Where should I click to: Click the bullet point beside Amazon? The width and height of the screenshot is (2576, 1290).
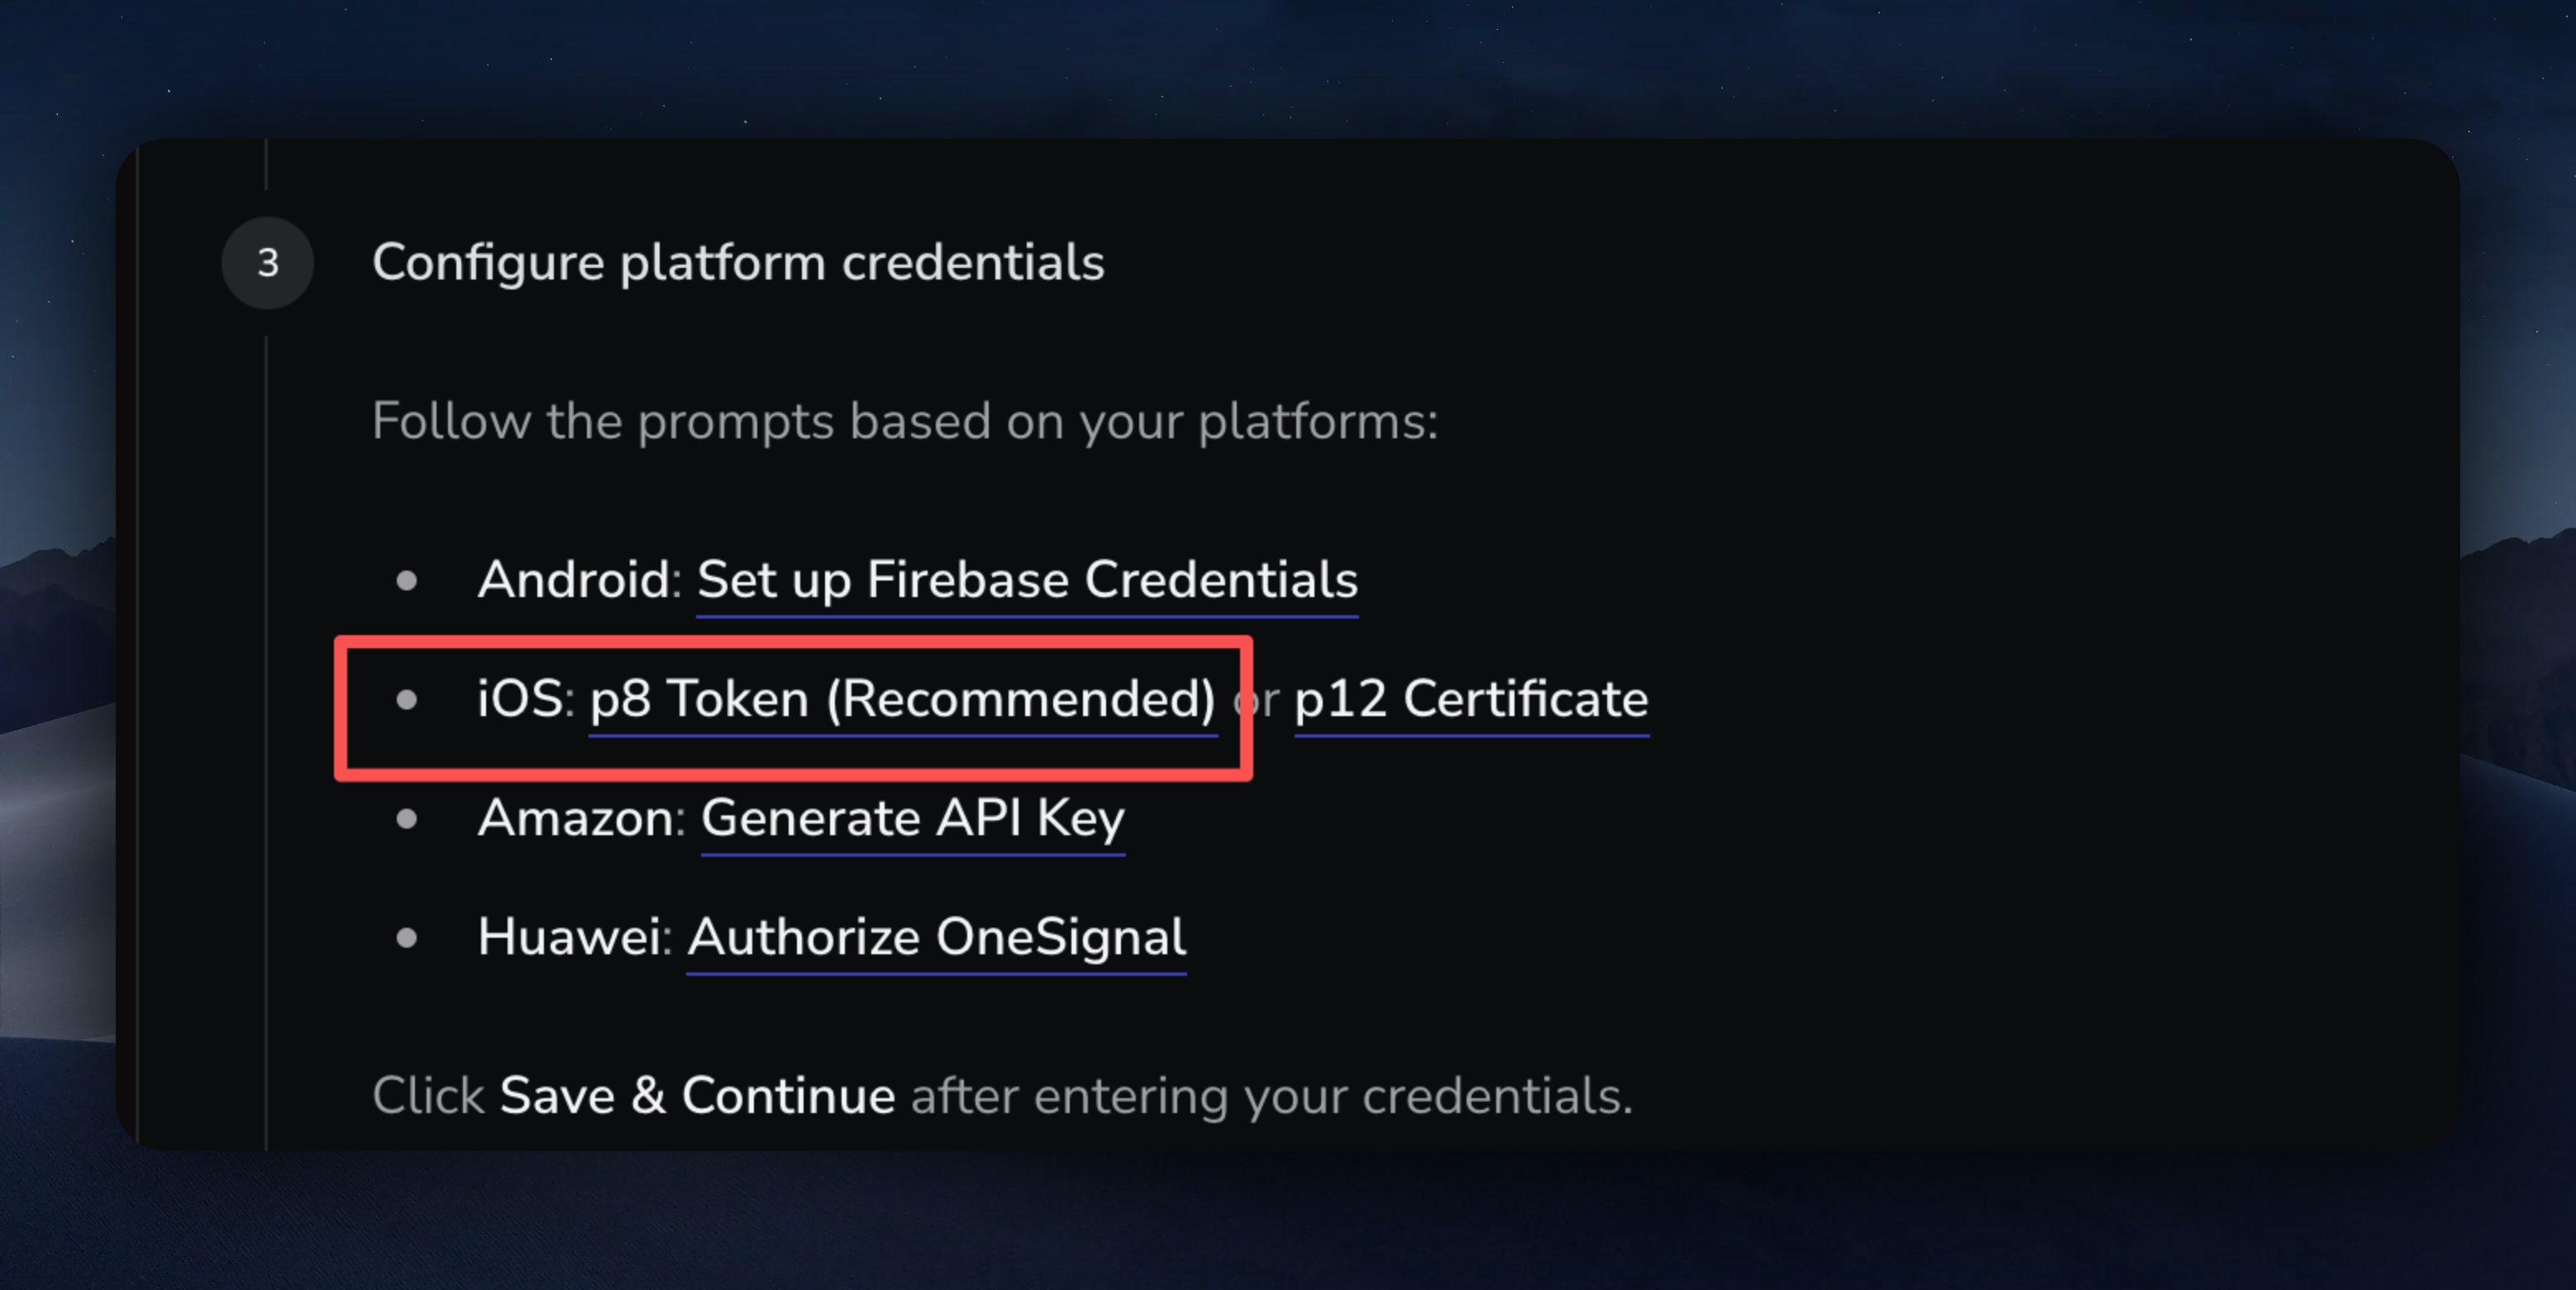[x=406, y=818]
